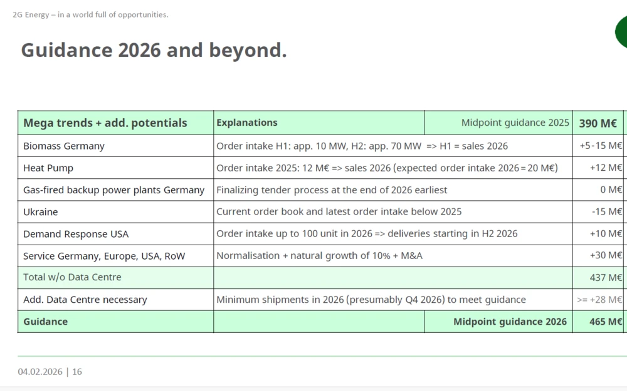Click the 'Midpoint guidance 2025' cell
Screen dimensions: 627x391
point(515,123)
